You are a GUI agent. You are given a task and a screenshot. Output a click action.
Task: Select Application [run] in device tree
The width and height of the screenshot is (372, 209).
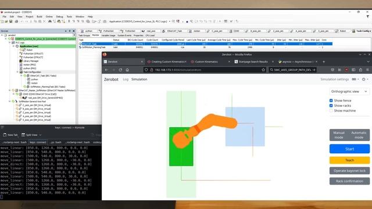click(x=29, y=46)
